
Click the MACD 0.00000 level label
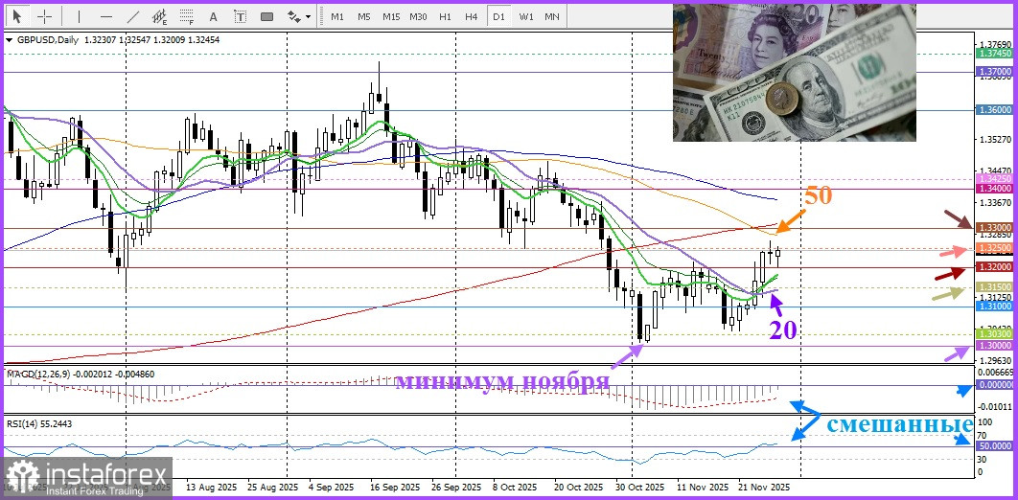tap(993, 385)
